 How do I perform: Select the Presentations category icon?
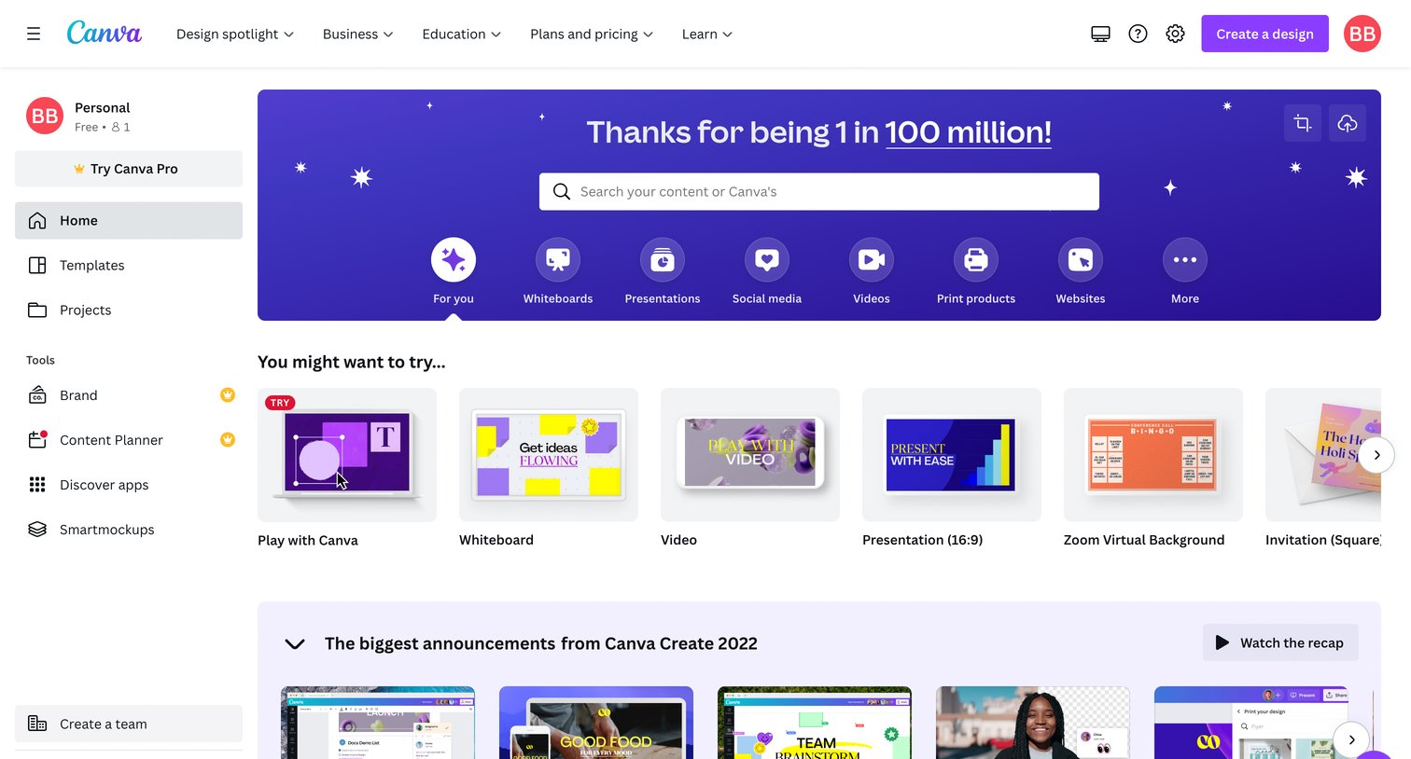[663, 259]
